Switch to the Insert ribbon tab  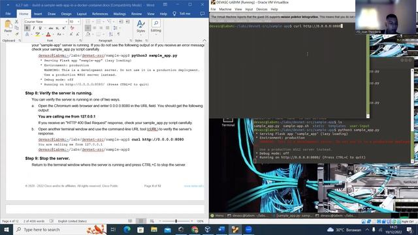tap(38, 14)
